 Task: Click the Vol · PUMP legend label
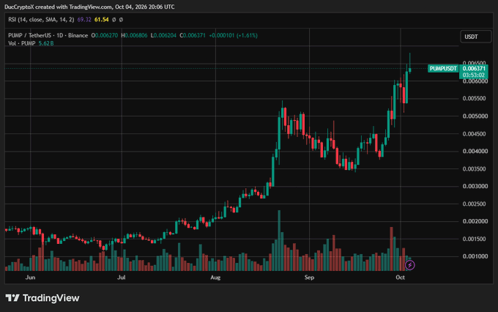pyautogui.click(x=21, y=43)
